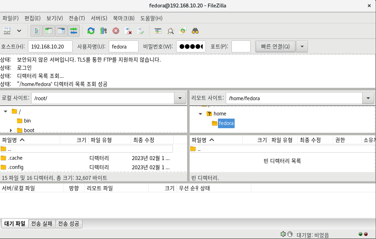Open the 편집(E) menu
The image size is (376, 239).
coord(33,18)
